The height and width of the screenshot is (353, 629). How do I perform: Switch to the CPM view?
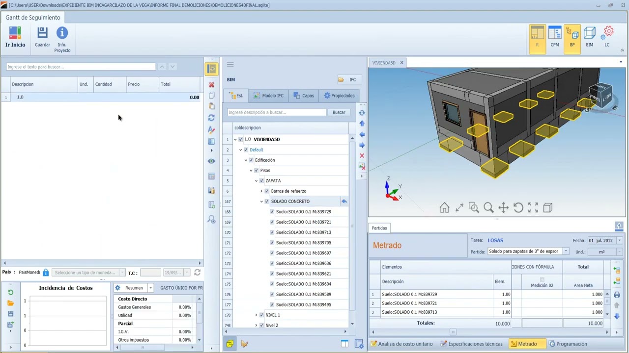(x=555, y=38)
